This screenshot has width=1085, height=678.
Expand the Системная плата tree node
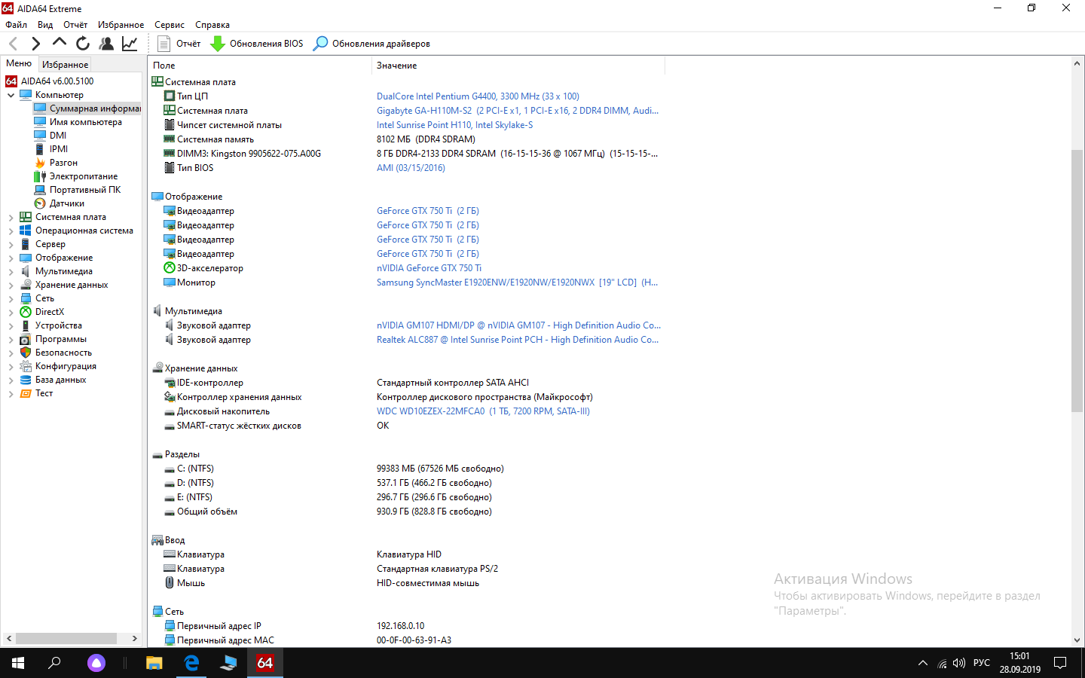[11, 217]
